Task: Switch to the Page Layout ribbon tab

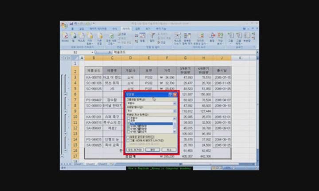Action: (x=98, y=29)
